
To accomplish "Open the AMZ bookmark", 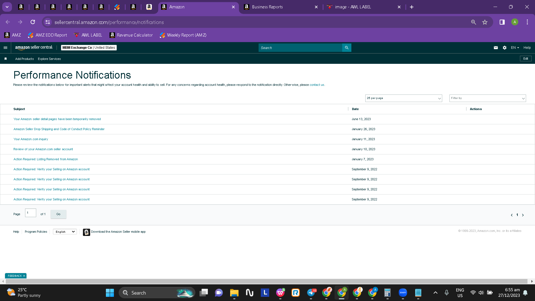I will [x=13, y=35].
